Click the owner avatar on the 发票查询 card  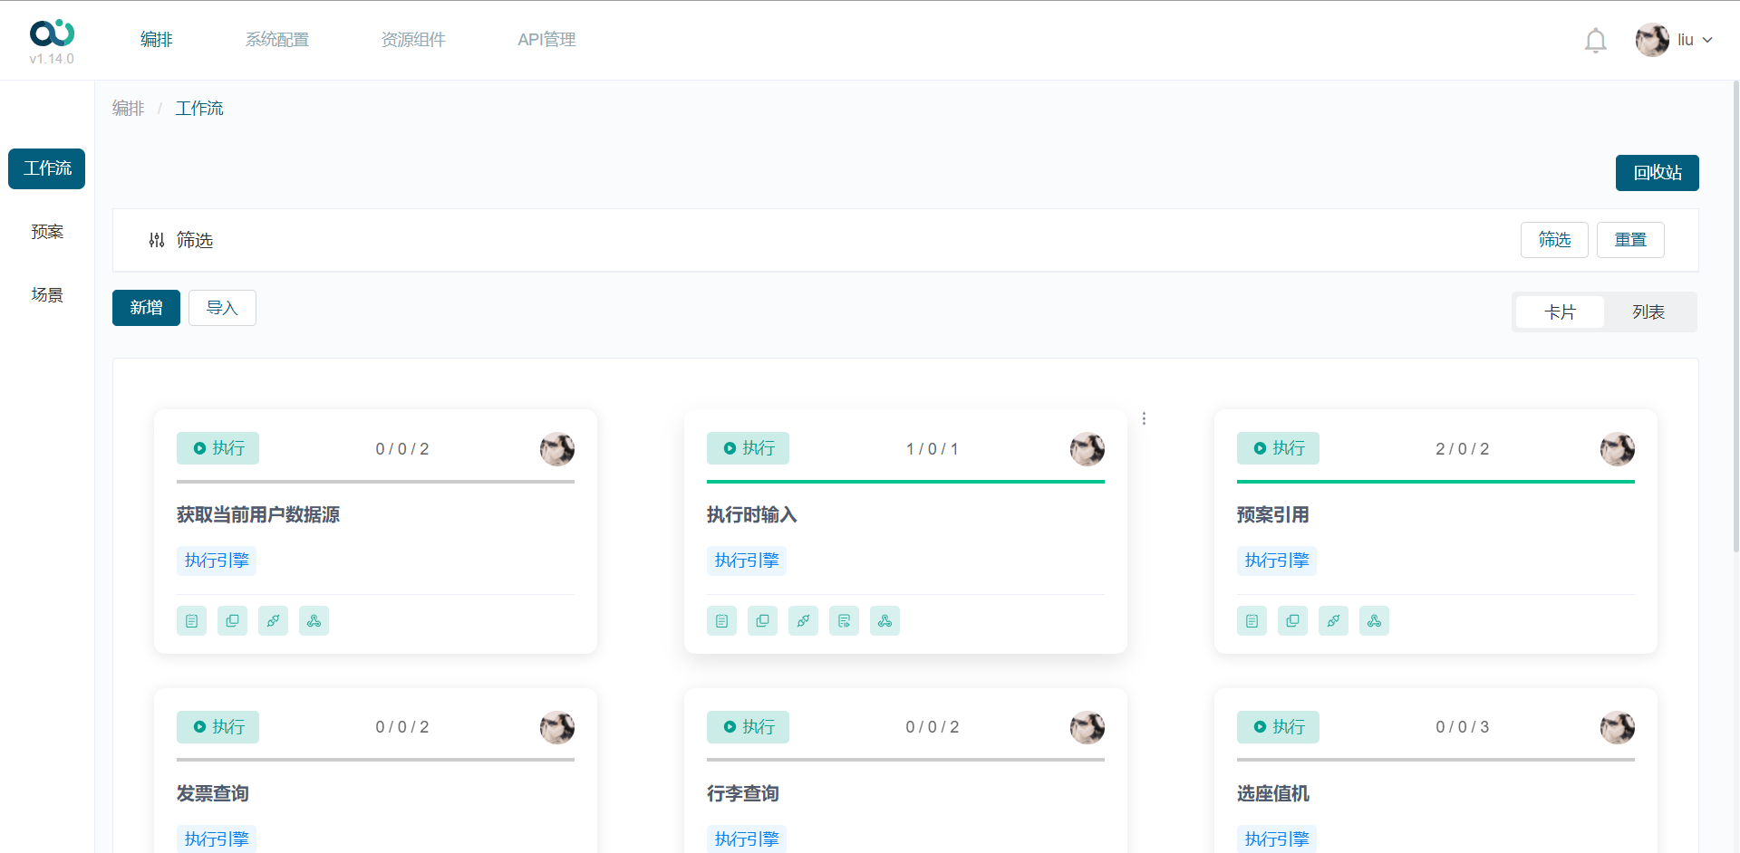coord(557,727)
